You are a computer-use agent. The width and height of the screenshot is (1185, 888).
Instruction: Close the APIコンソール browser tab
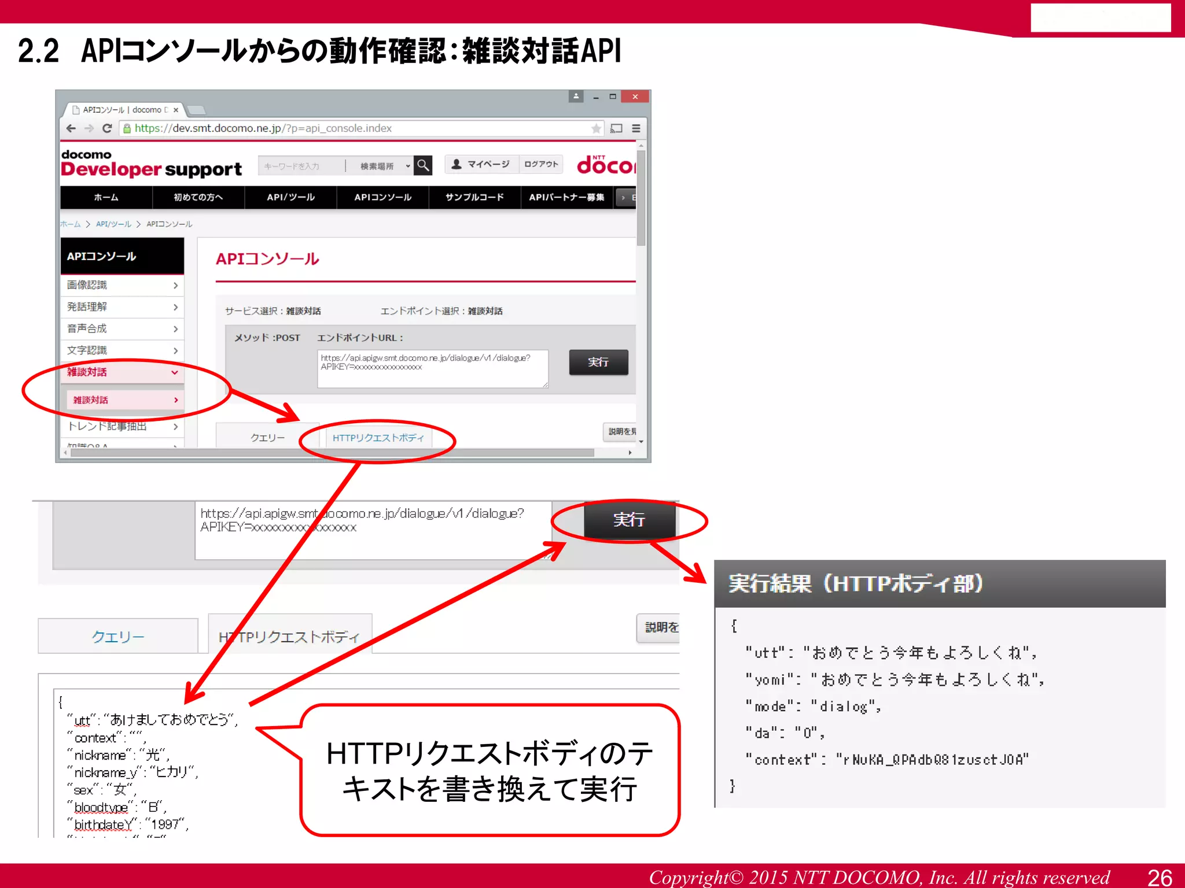point(176,110)
